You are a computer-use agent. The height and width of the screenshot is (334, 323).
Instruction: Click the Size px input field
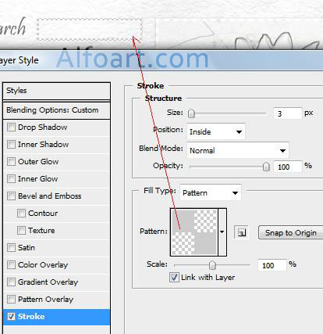[x=288, y=113]
